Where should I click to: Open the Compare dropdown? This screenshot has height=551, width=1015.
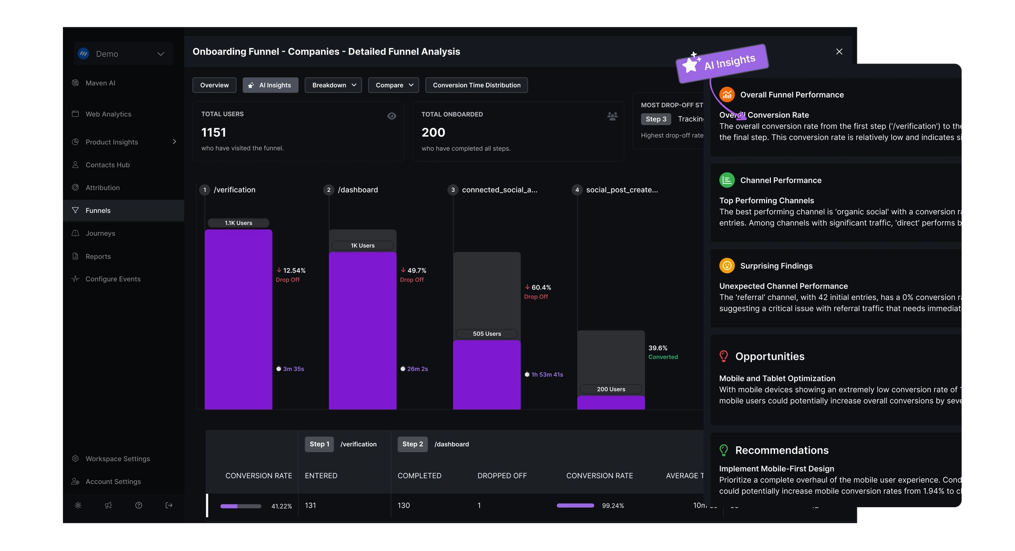click(x=394, y=85)
